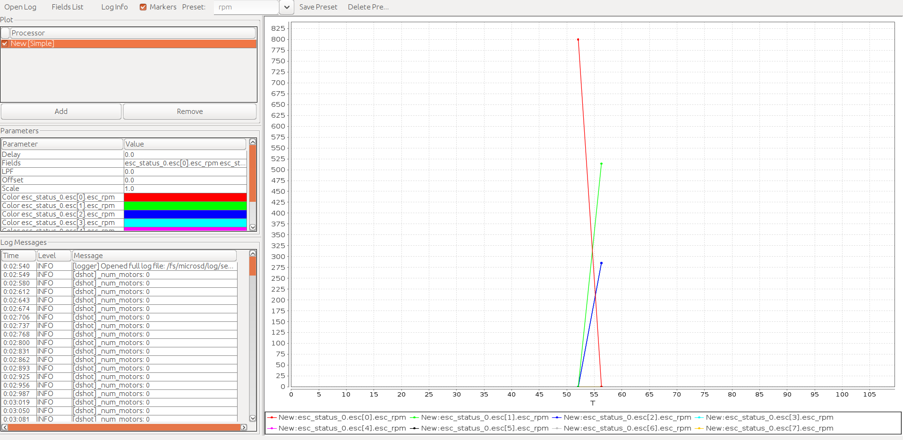Open the Fields List window
The width and height of the screenshot is (903, 440).
tap(67, 7)
